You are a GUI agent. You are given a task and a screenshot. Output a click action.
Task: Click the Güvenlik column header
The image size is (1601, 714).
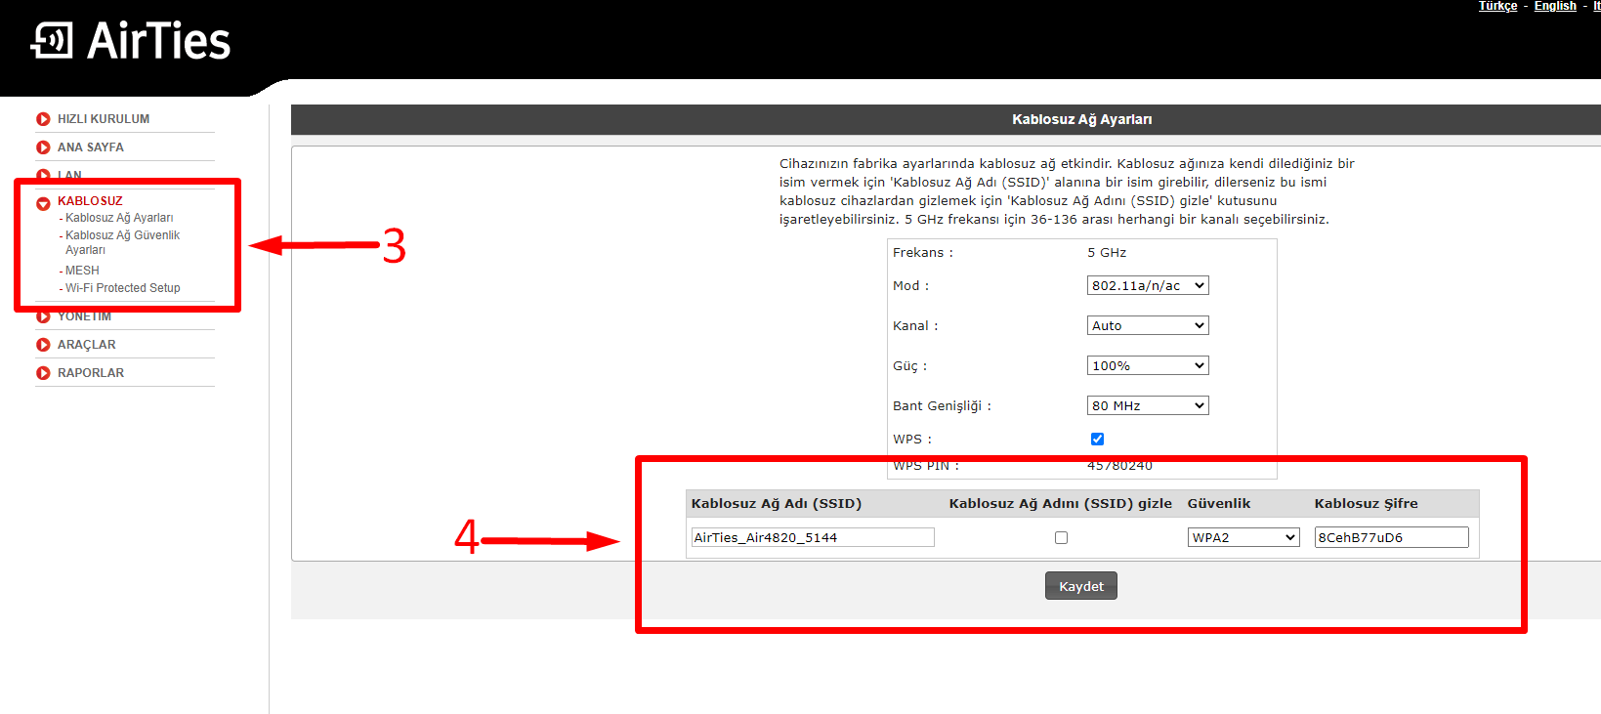point(1219,504)
